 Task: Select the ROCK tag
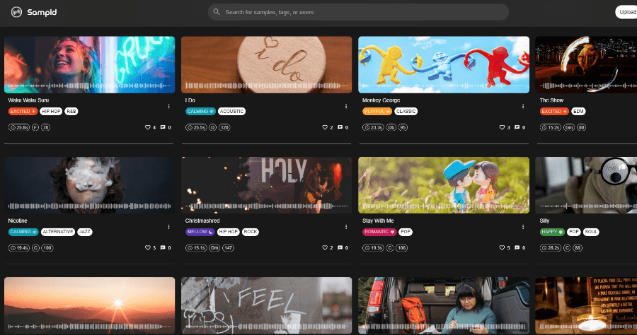click(251, 232)
